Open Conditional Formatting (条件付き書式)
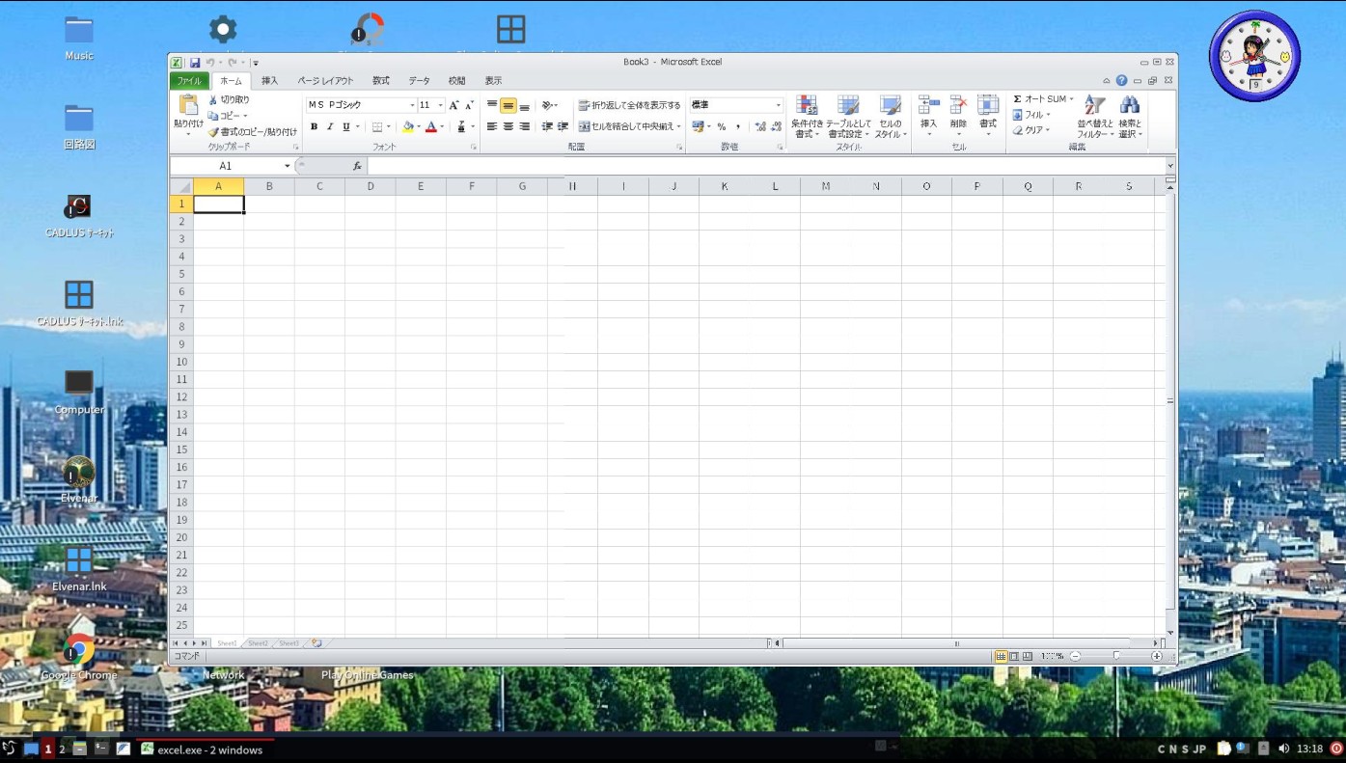The image size is (1346, 763). coord(807,116)
